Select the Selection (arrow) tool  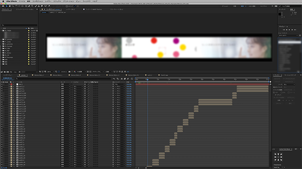(x=7, y=6)
